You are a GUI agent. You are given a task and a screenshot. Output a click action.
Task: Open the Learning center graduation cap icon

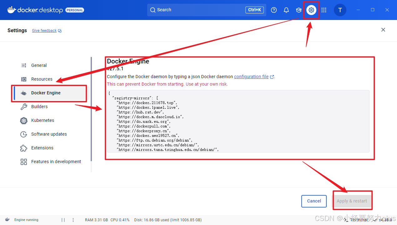click(299, 10)
